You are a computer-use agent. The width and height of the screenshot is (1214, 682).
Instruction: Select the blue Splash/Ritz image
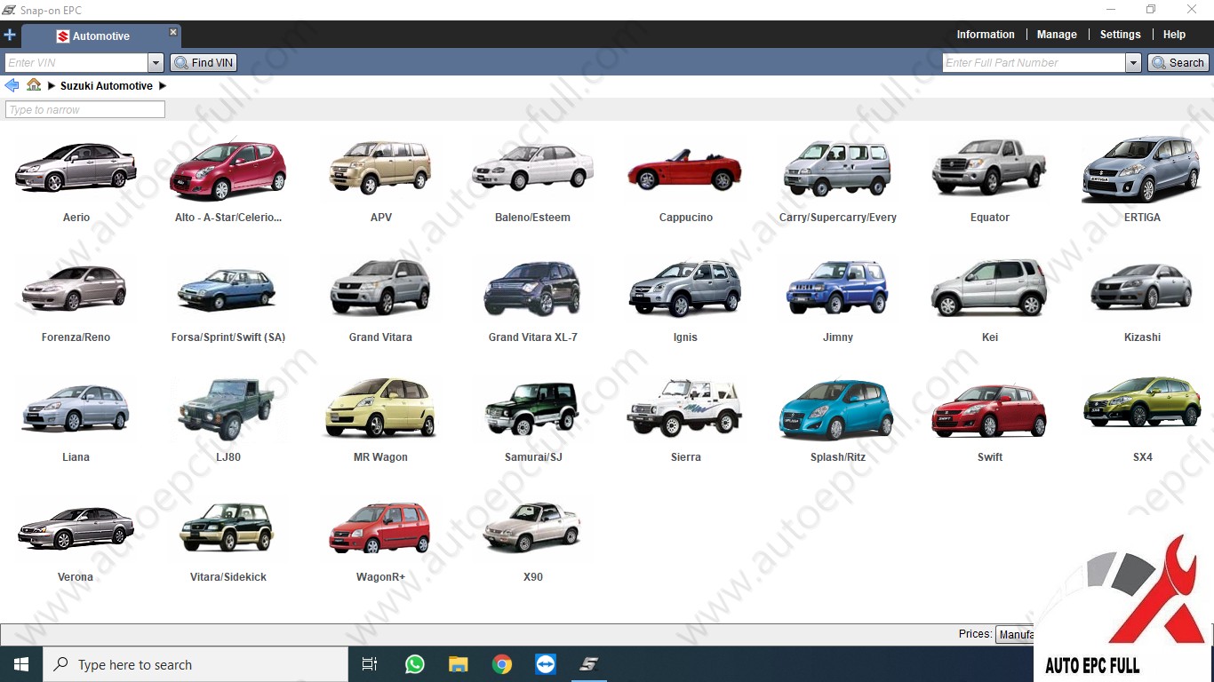coord(837,409)
